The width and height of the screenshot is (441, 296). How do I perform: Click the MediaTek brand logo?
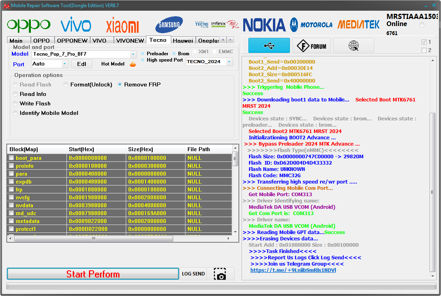click(358, 24)
